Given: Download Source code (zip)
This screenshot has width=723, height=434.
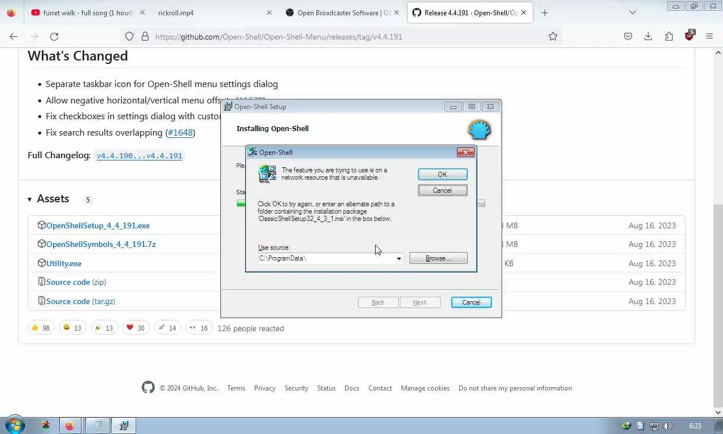Looking at the screenshot, I should click(76, 282).
